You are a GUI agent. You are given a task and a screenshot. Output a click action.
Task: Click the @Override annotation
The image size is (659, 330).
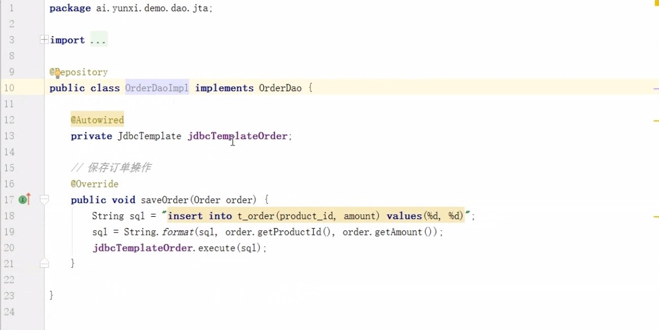click(95, 184)
